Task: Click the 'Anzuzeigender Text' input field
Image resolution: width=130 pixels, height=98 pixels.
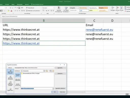Action: pos(39,68)
